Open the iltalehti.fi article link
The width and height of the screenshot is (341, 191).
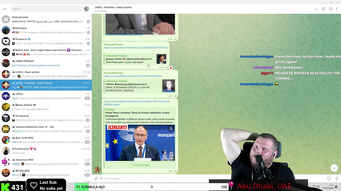tap(137, 103)
